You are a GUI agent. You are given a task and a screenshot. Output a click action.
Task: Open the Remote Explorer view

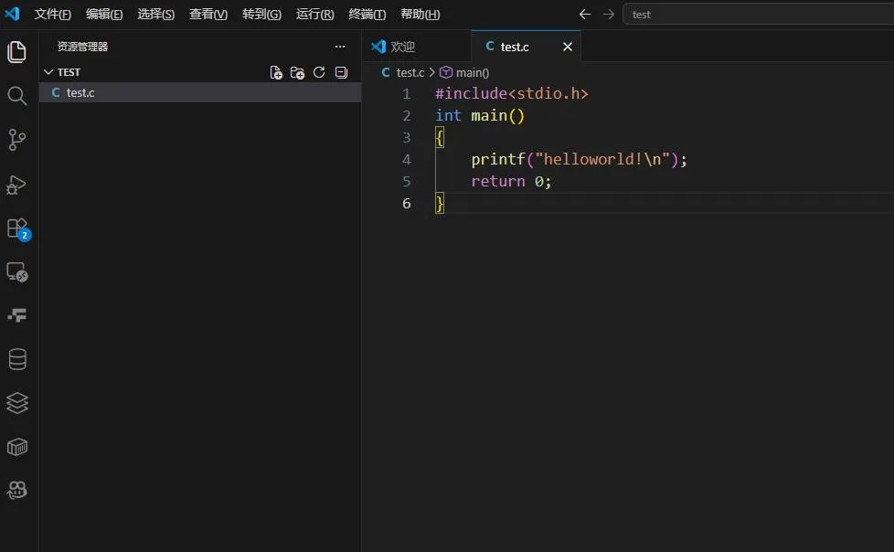(x=17, y=272)
